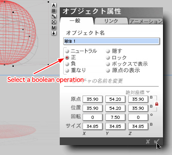The height and width of the screenshot is (155, 172).
Task: Switch to the アニメーション tab
Action: click(146, 22)
